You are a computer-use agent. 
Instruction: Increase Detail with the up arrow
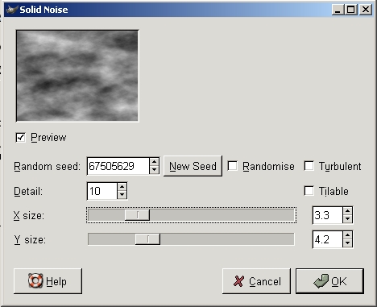point(122,187)
